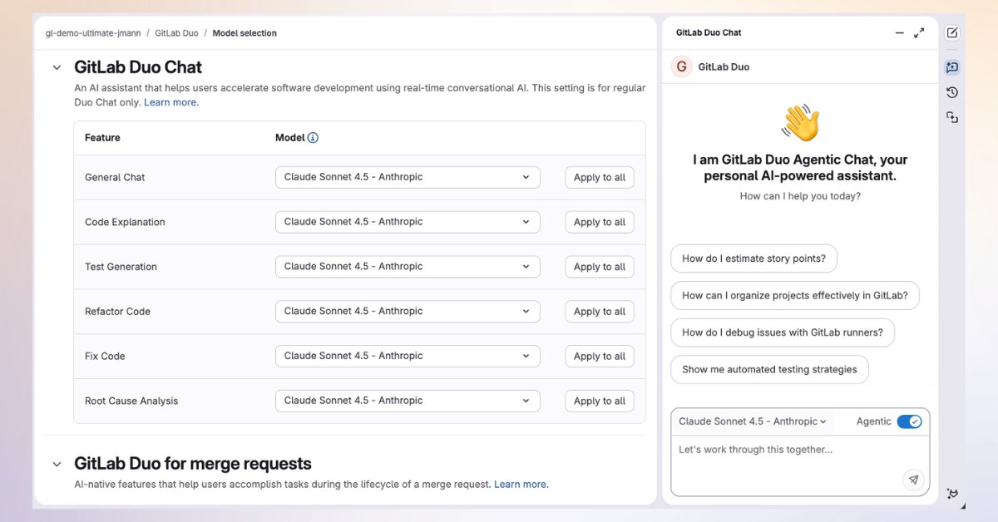The image size is (998, 522).
Task: Click the General Chat feature label
Action: tap(115, 177)
